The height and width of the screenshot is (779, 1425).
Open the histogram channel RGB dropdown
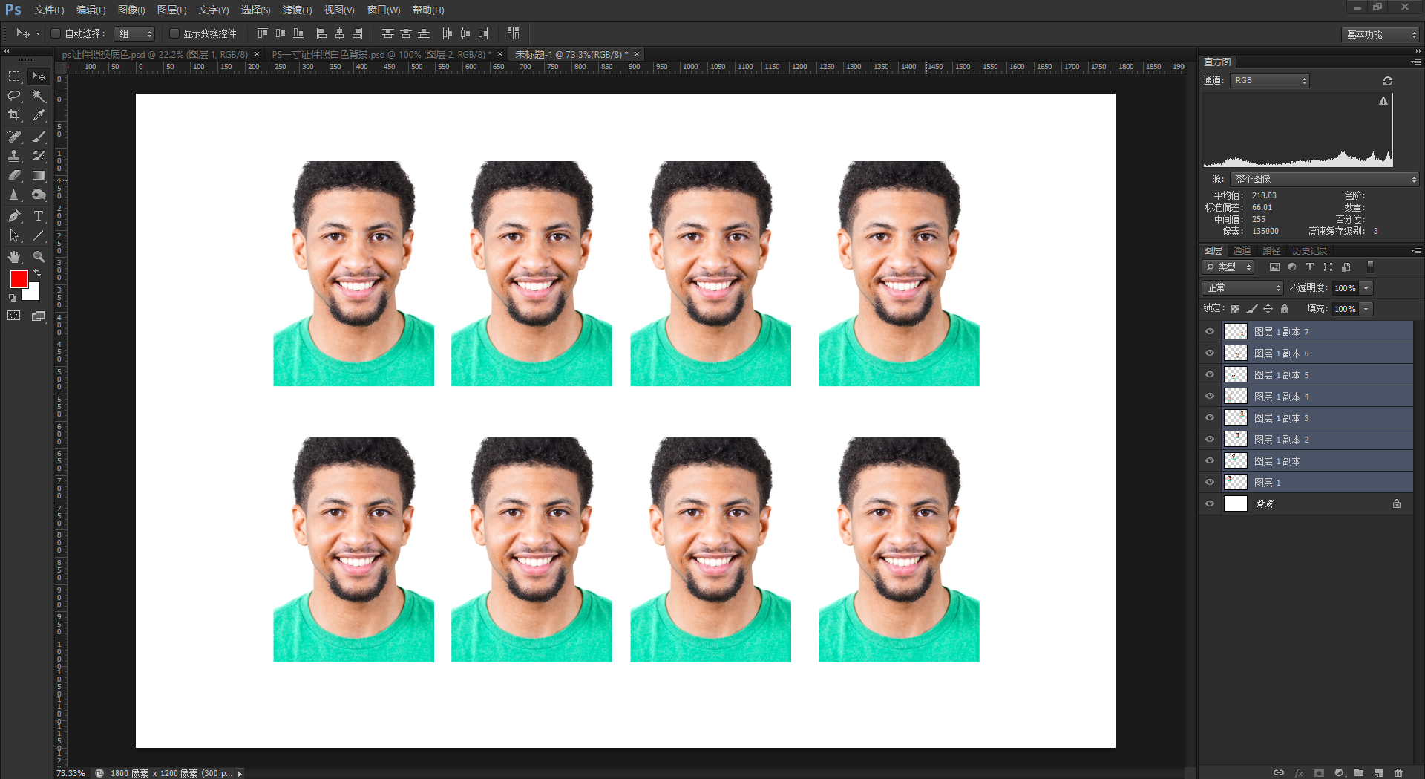[x=1270, y=80]
